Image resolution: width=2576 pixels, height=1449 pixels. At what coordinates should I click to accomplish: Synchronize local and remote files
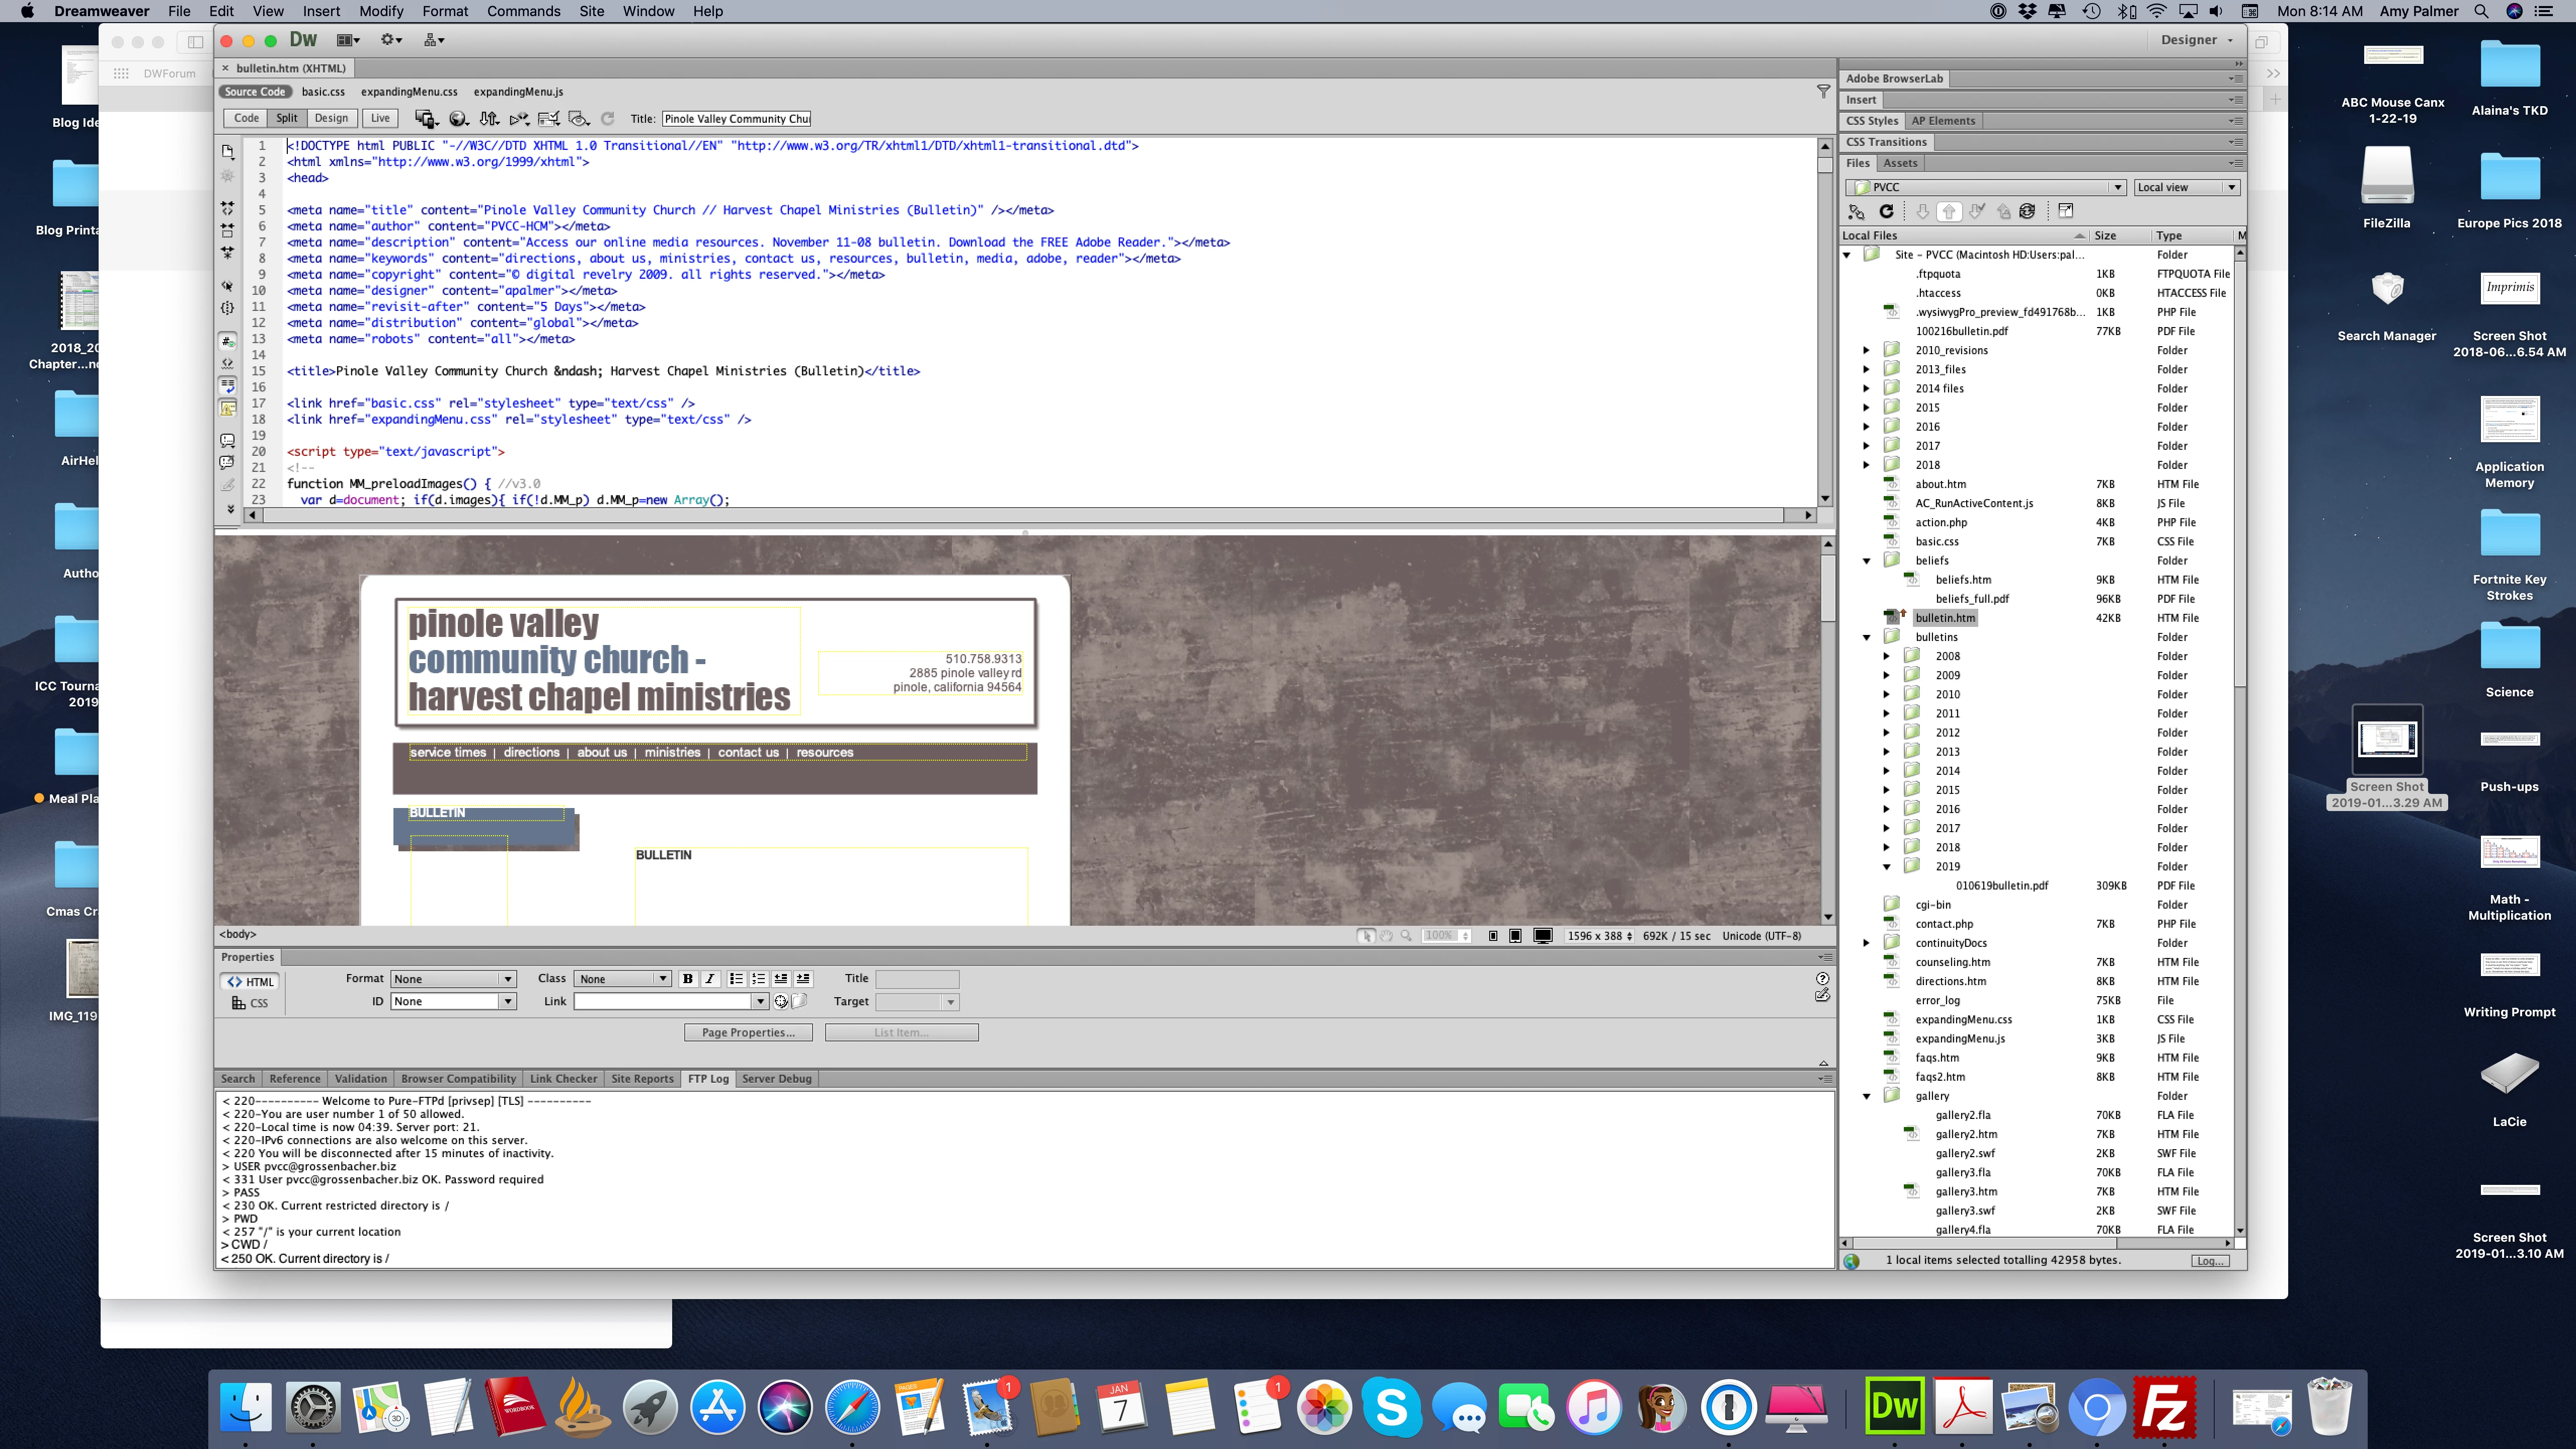click(x=2027, y=211)
